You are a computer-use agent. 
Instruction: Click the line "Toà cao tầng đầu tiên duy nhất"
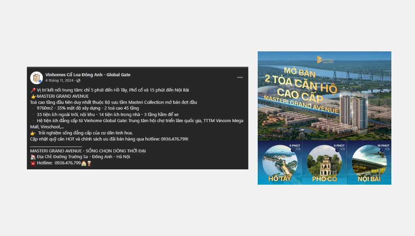pos(114,102)
